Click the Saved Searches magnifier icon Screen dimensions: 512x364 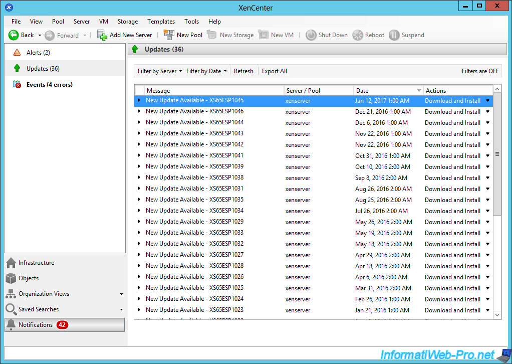[11, 309]
